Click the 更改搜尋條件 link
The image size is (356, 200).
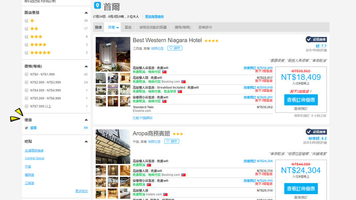[x=154, y=16]
